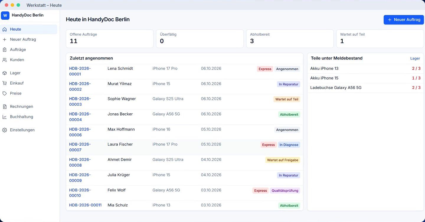Screen dimensions: 425x222
Task: Click the iPhone 13 device in Mia Schulz's row
Action: pos(161,205)
